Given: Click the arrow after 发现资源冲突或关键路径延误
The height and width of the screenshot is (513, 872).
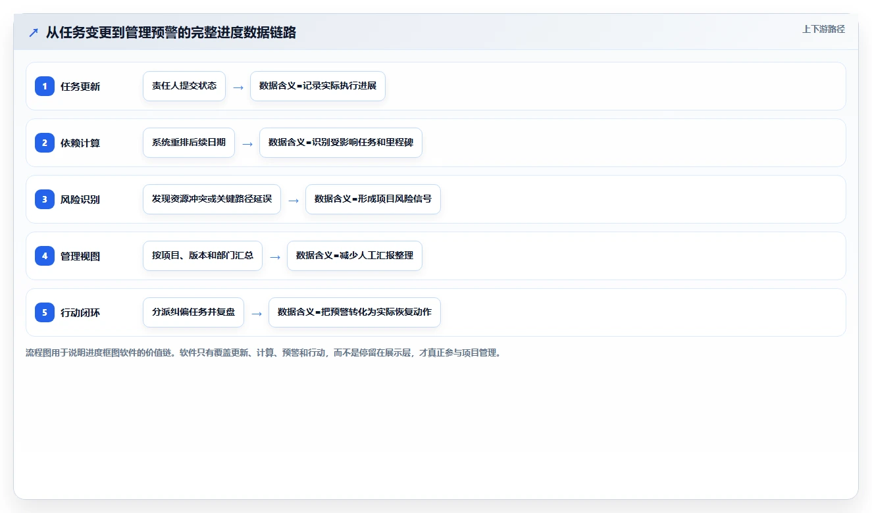Looking at the screenshot, I should [x=294, y=201].
